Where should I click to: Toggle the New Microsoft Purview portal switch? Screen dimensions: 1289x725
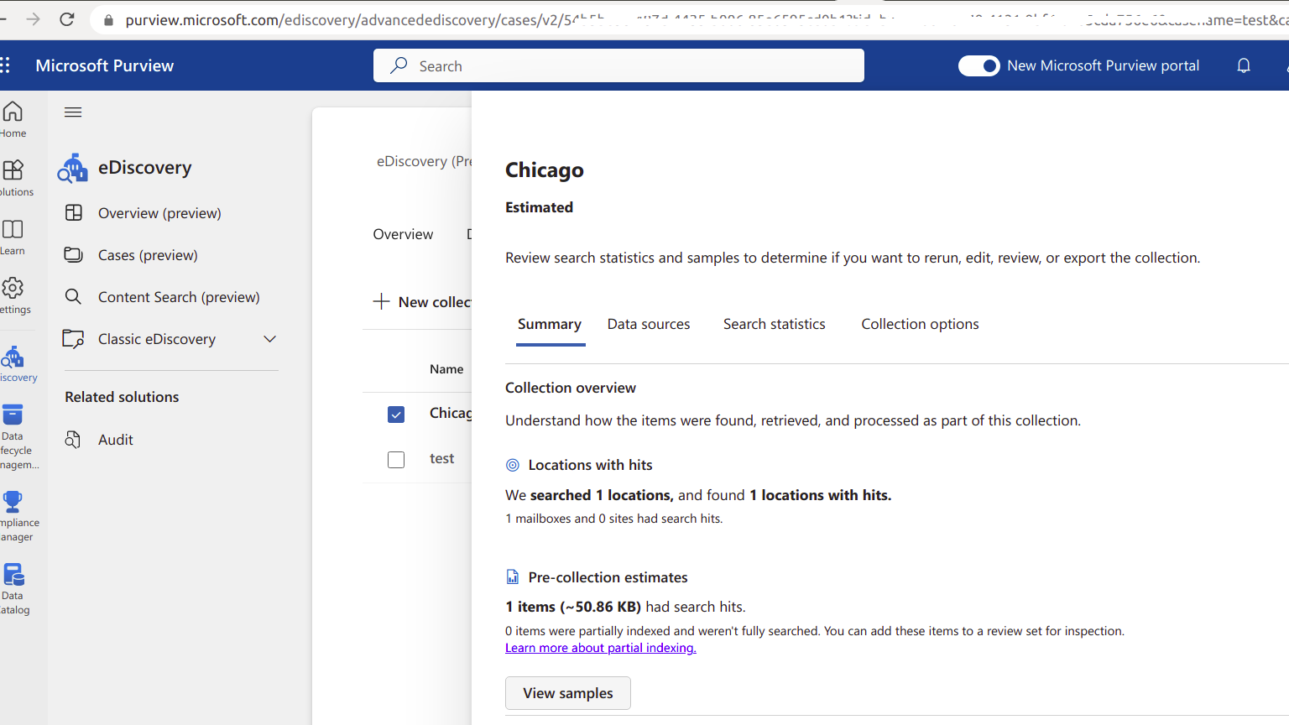978,65
